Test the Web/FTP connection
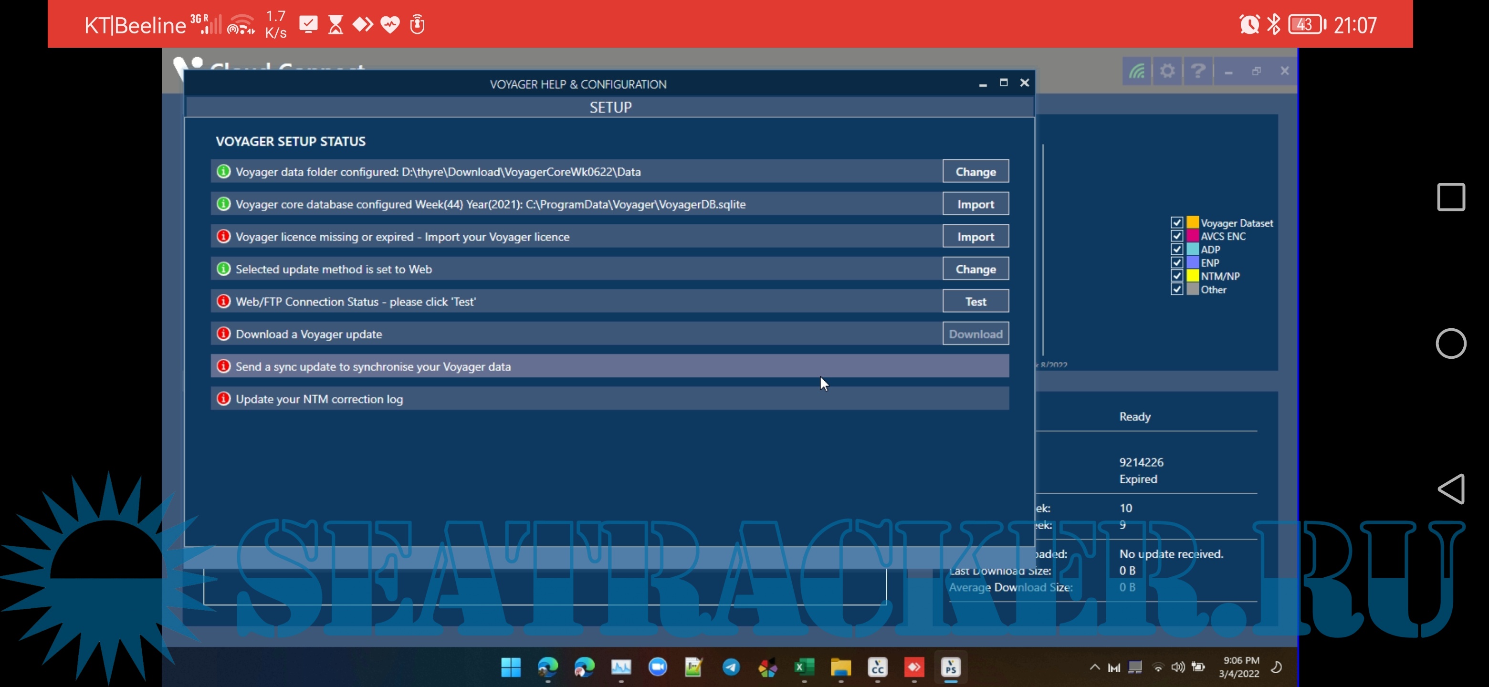The image size is (1489, 687). tap(975, 301)
